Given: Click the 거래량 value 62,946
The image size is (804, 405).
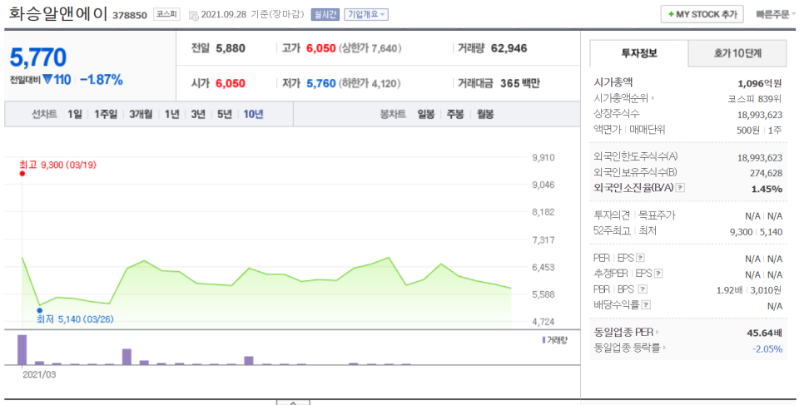Looking at the screenshot, I should [509, 48].
